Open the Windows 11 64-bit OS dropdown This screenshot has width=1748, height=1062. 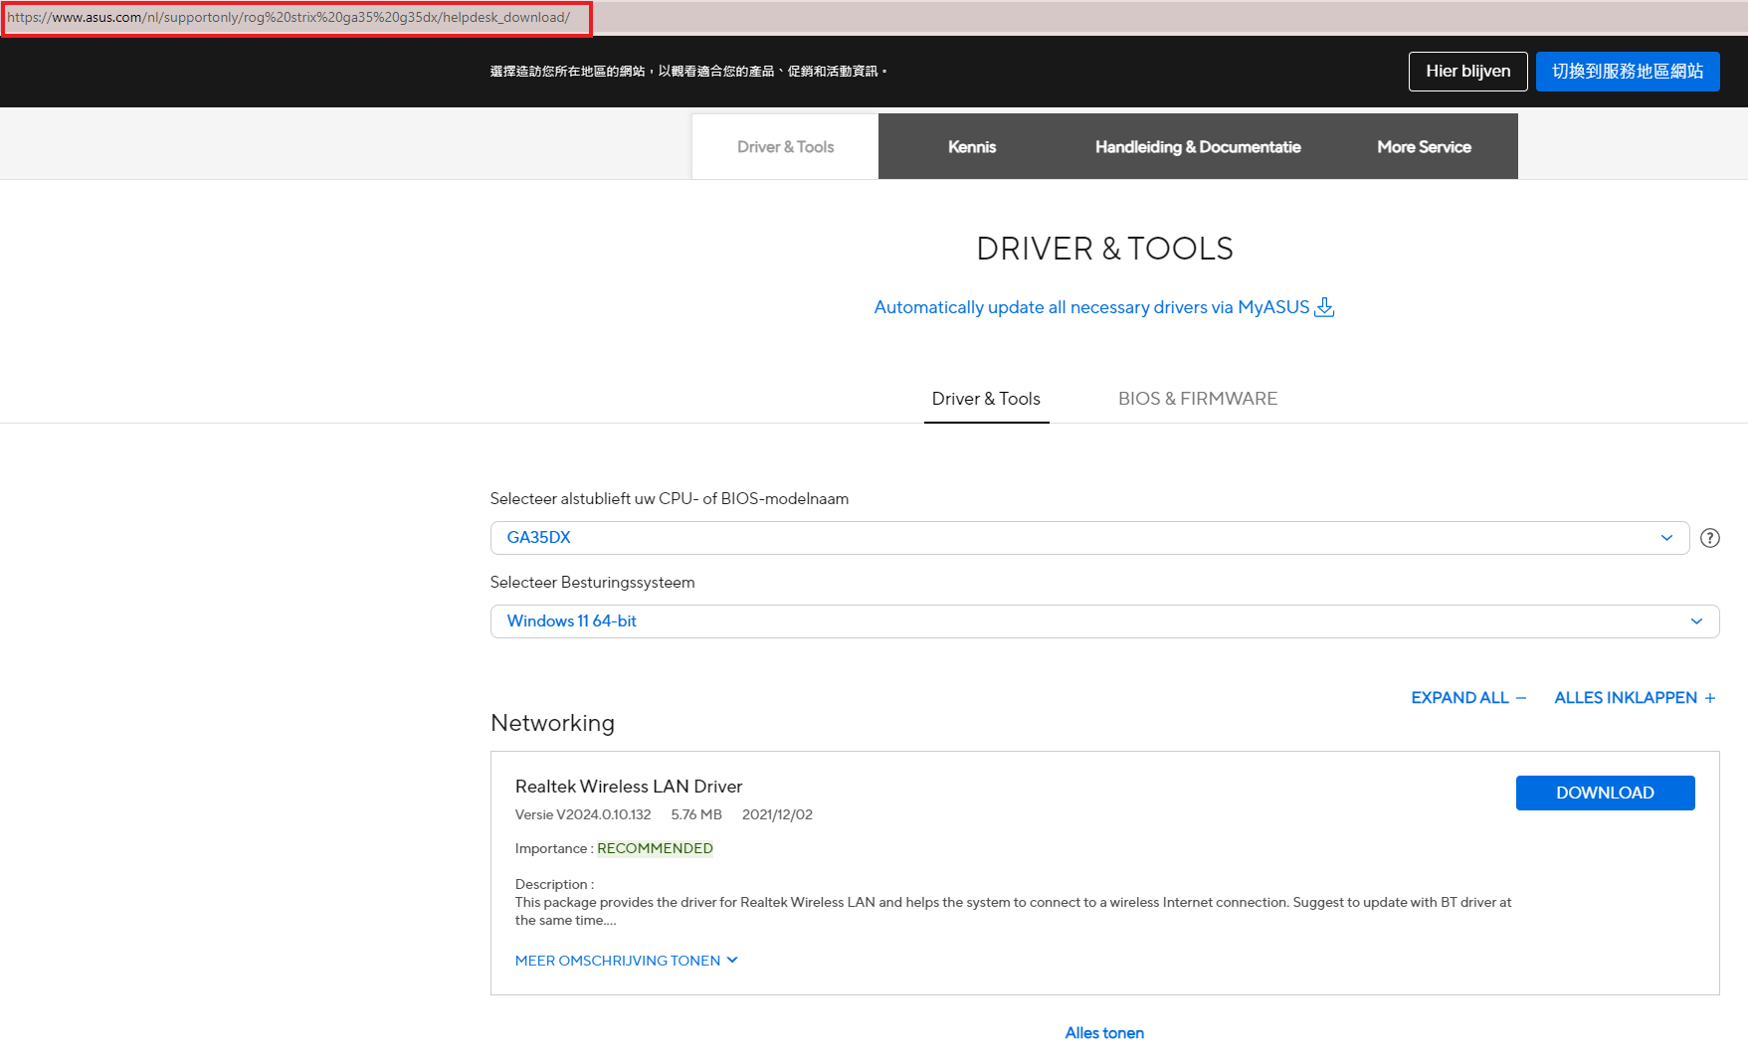[1104, 621]
